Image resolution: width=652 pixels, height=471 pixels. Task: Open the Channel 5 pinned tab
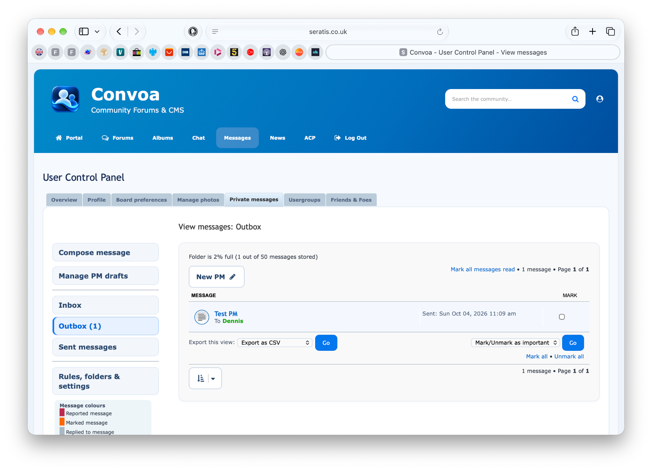pyautogui.click(x=234, y=52)
